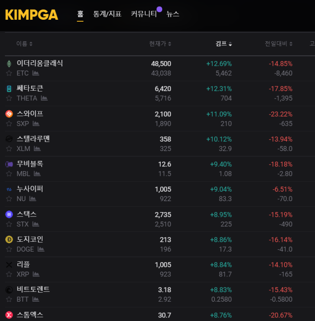The image size is (315, 321).
Task: Sort the table by 김프 column
Action: [224, 44]
